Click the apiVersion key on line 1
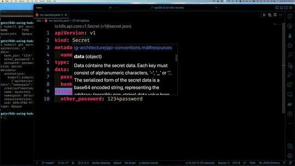 (69, 33)
